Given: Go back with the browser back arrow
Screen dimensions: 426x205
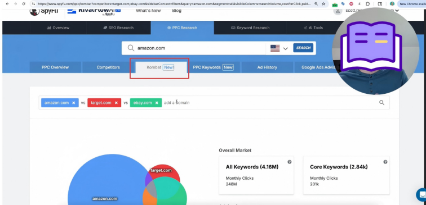Looking at the screenshot, I should coord(7,4).
